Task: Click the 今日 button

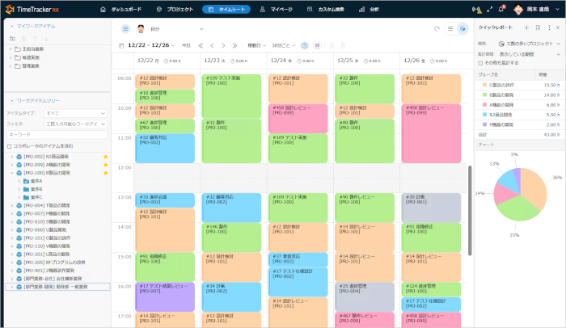Action: (x=186, y=45)
